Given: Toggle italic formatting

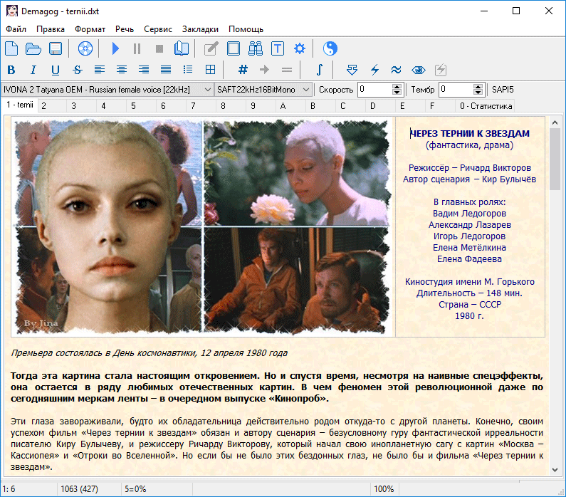Looking at the screenshot, I should (33, 70).
